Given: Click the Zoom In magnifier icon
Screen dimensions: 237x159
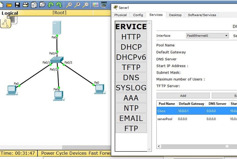Looking at the screenshot, I should pyautogui.click(x=69, y=5).
